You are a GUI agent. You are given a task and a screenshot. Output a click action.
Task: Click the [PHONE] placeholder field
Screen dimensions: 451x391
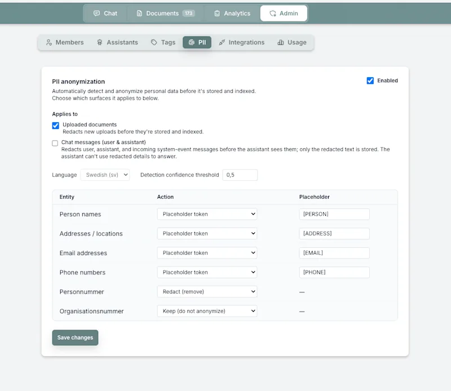pyautogui.click(x=334, y=272)
